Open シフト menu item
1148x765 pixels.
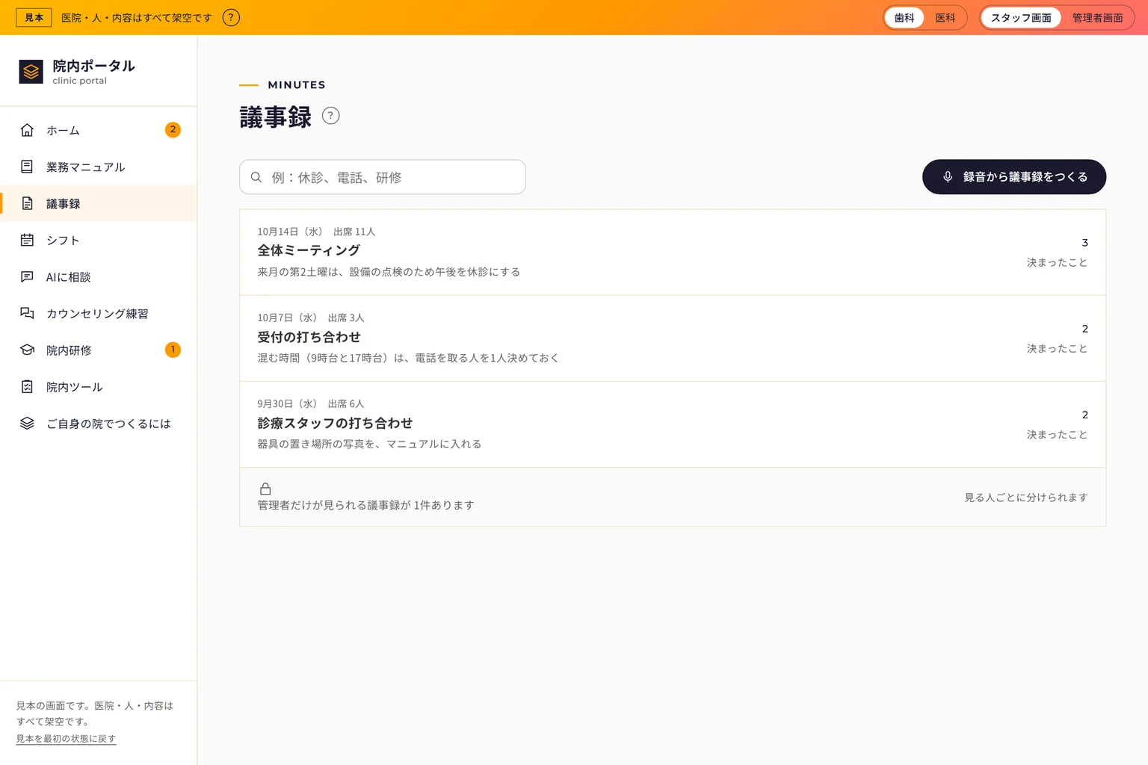(x=99, y=240)
